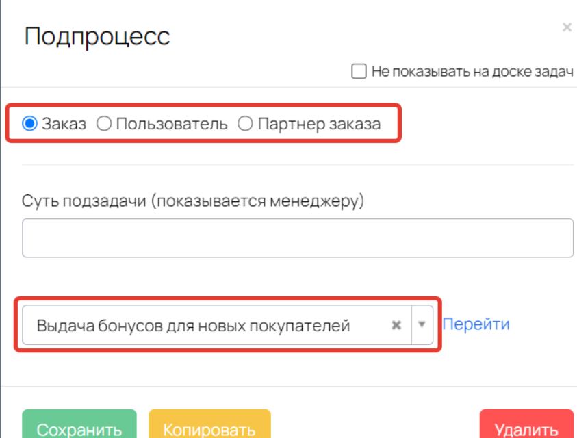Follow the Перейти link

tap(476, 324)
